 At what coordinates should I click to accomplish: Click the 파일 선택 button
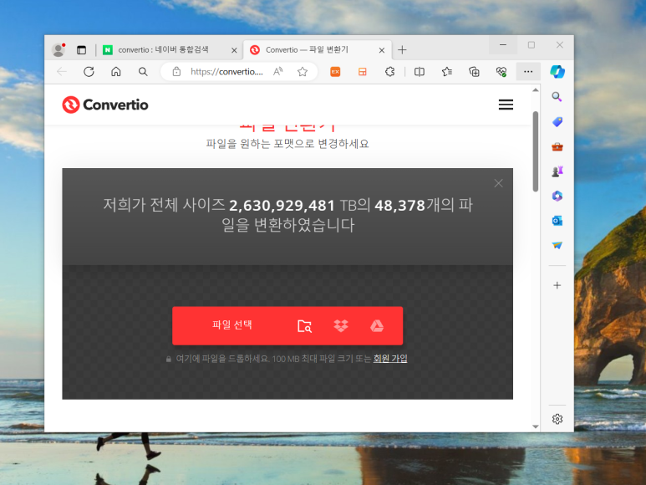232,325
